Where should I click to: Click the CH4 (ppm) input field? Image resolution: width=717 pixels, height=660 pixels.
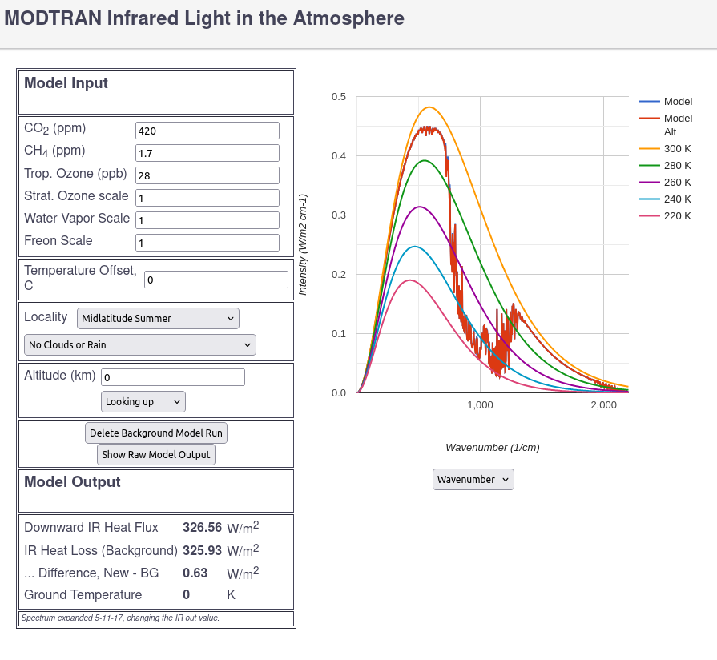(x=207, y=153)
